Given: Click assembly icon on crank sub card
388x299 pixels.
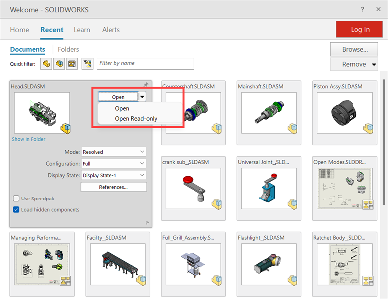Looking at the screenshot, I should pyautogui.click(x=217, y=204).
